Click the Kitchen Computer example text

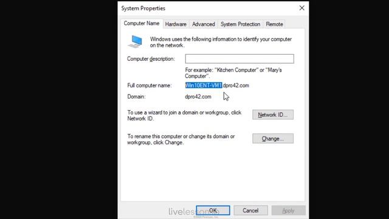tap(233, 73)
